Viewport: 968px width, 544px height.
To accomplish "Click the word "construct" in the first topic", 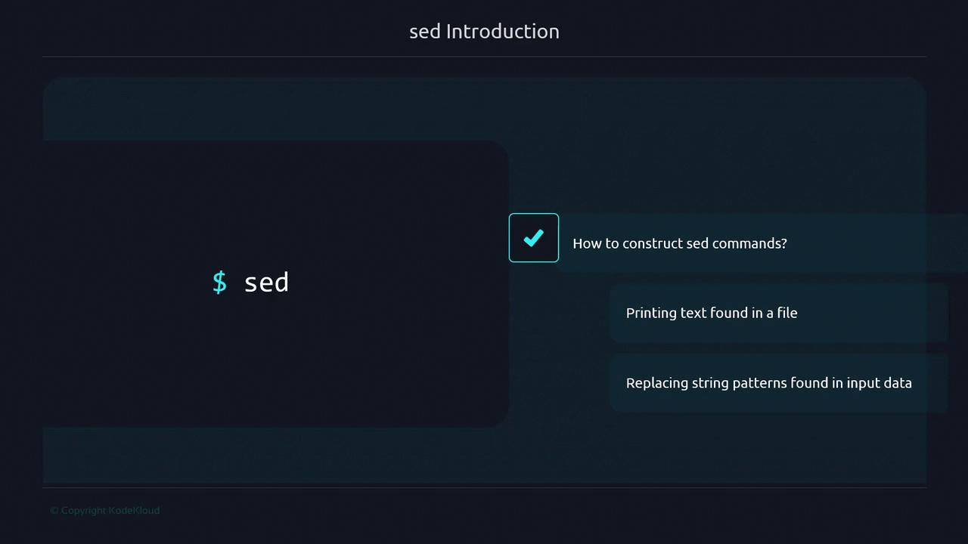I will (653, 243).
